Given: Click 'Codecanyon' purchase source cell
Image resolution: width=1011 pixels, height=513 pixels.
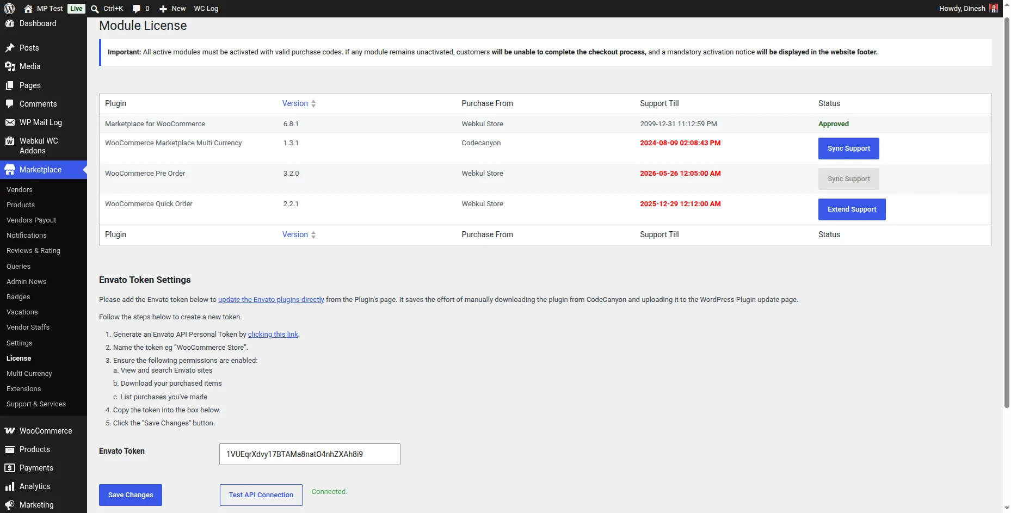Looking at the screenshot, I should [x=481, y=143].
